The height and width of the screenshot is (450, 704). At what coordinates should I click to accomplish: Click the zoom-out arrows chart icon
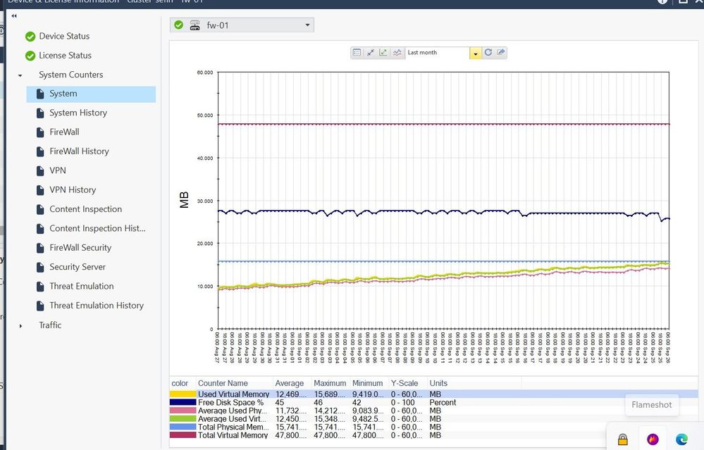click(x=371, y=53)
